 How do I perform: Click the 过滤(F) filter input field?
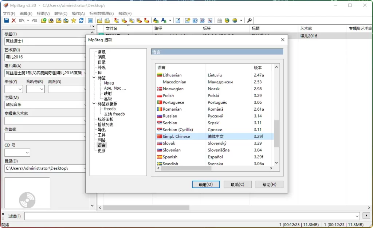point(192,216)
